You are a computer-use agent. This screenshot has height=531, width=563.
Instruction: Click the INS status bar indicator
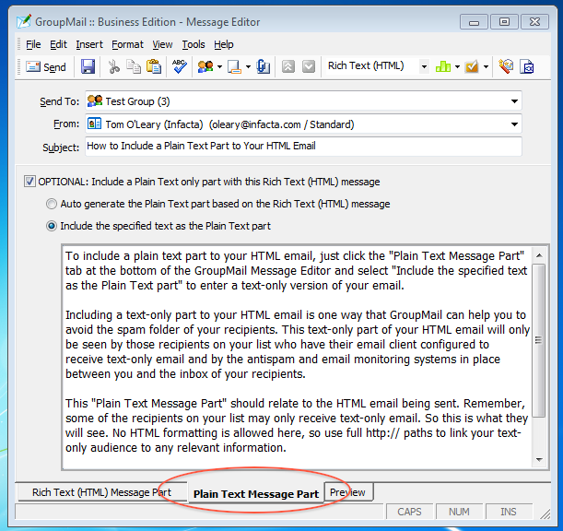coord(509,512)
